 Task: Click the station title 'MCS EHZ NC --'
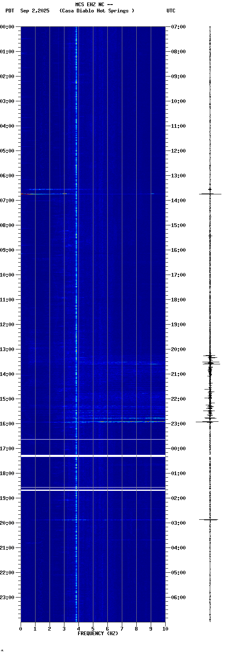click(94, 5)
